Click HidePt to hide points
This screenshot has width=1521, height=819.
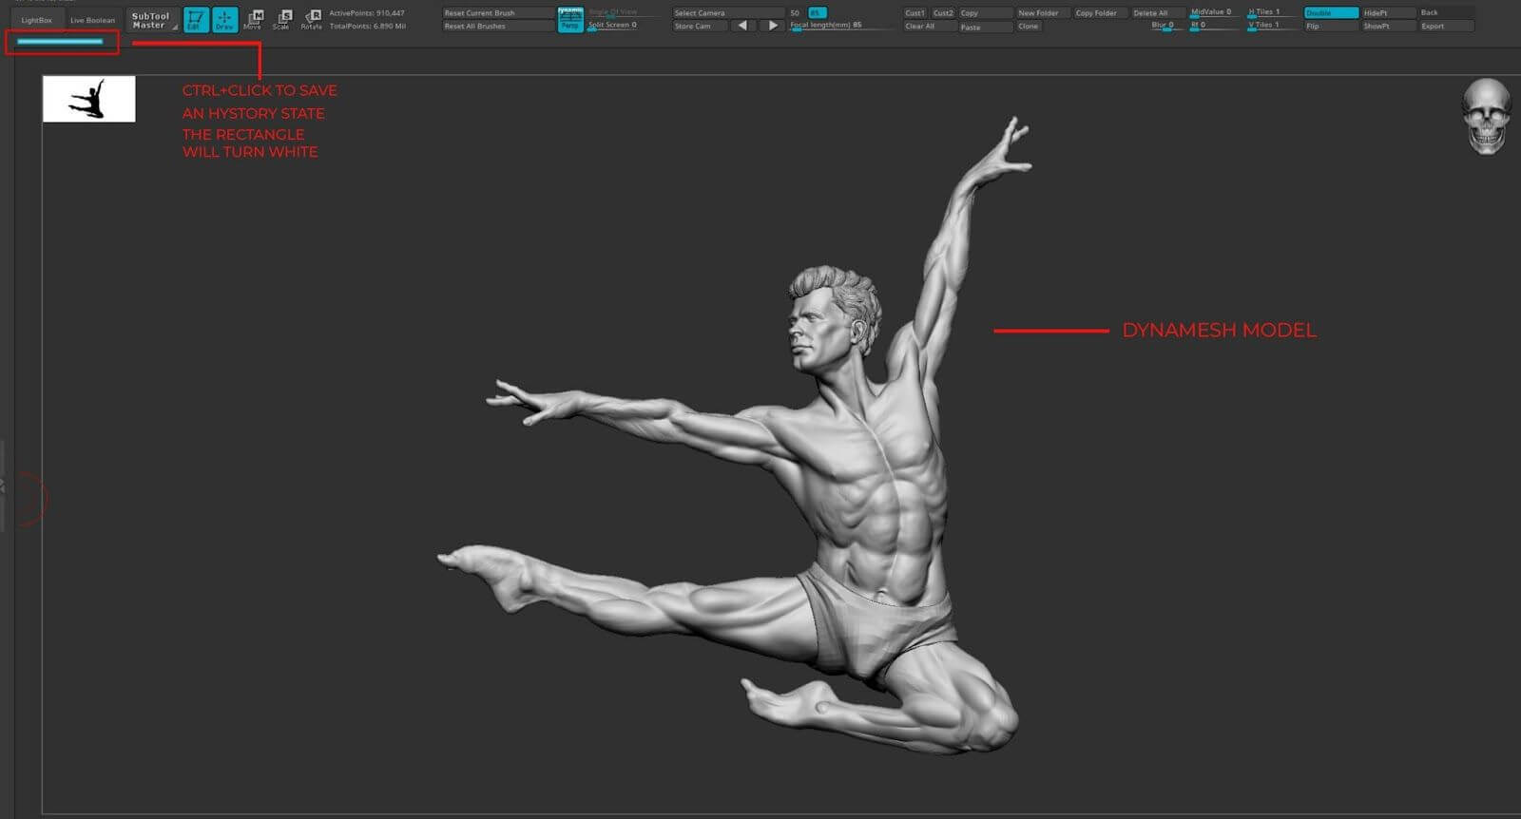click(1388, 13)
